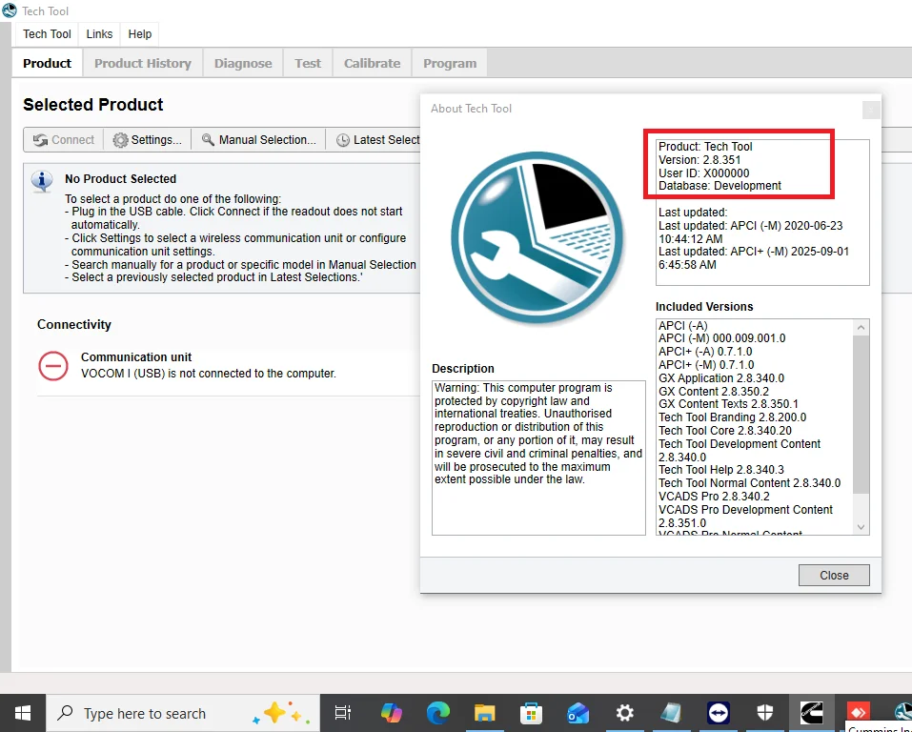
Task: Open the Cummins app in the taskbar
Action: click(811, 713)
